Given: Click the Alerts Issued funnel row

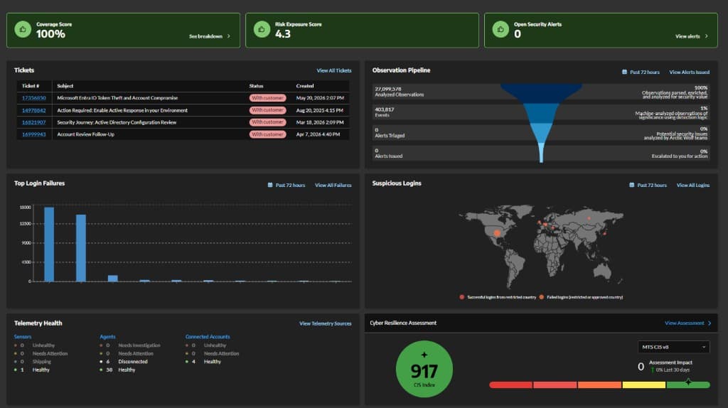Looking at the screenshot, I should [x=541, y=153].
